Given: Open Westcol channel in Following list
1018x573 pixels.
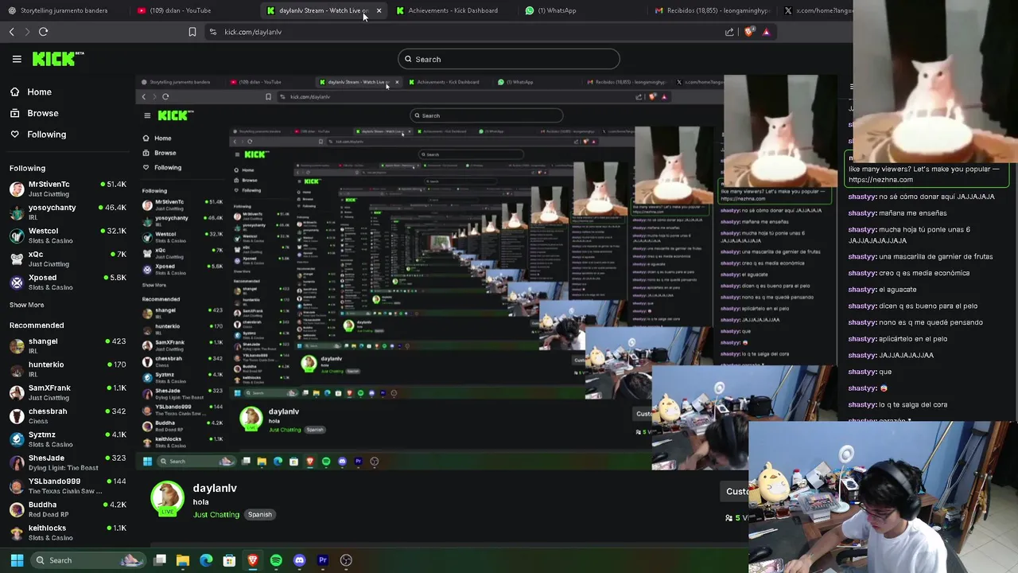Looking at the screenshot, I should 68,236.
